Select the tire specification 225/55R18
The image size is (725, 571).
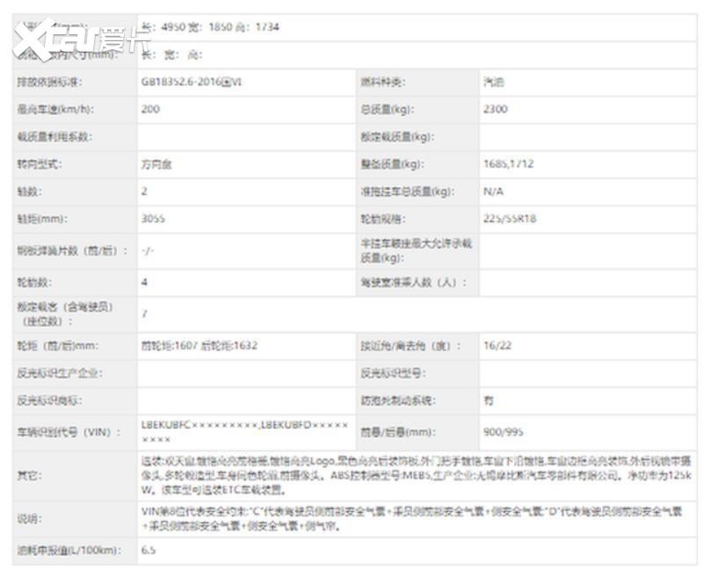click(x=509, y=219)
